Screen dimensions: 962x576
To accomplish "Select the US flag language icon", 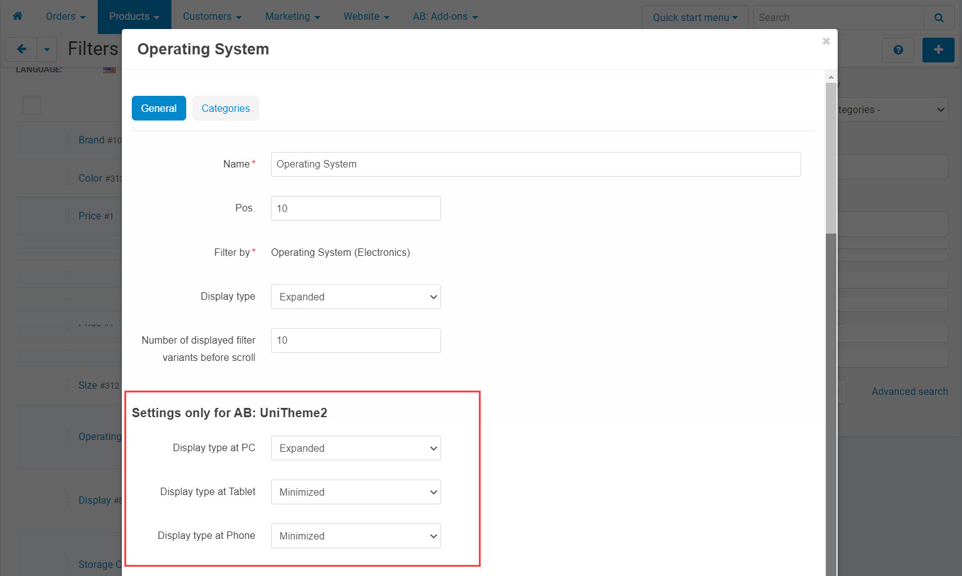I will [110, 69].
